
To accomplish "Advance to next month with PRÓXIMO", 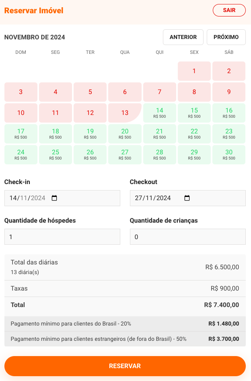I will click(226, 37).
